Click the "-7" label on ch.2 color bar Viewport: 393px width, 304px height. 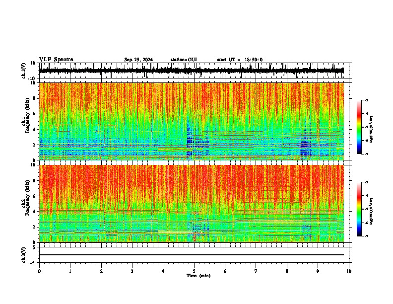pos(366,236)
